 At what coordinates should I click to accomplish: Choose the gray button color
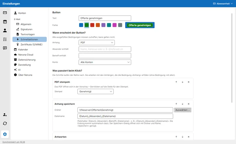[120, 25]
